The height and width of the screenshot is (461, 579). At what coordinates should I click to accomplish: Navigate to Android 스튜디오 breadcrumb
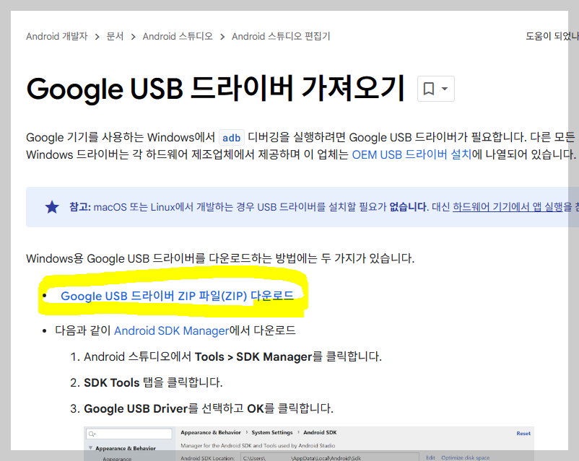(x=178, y=36)
